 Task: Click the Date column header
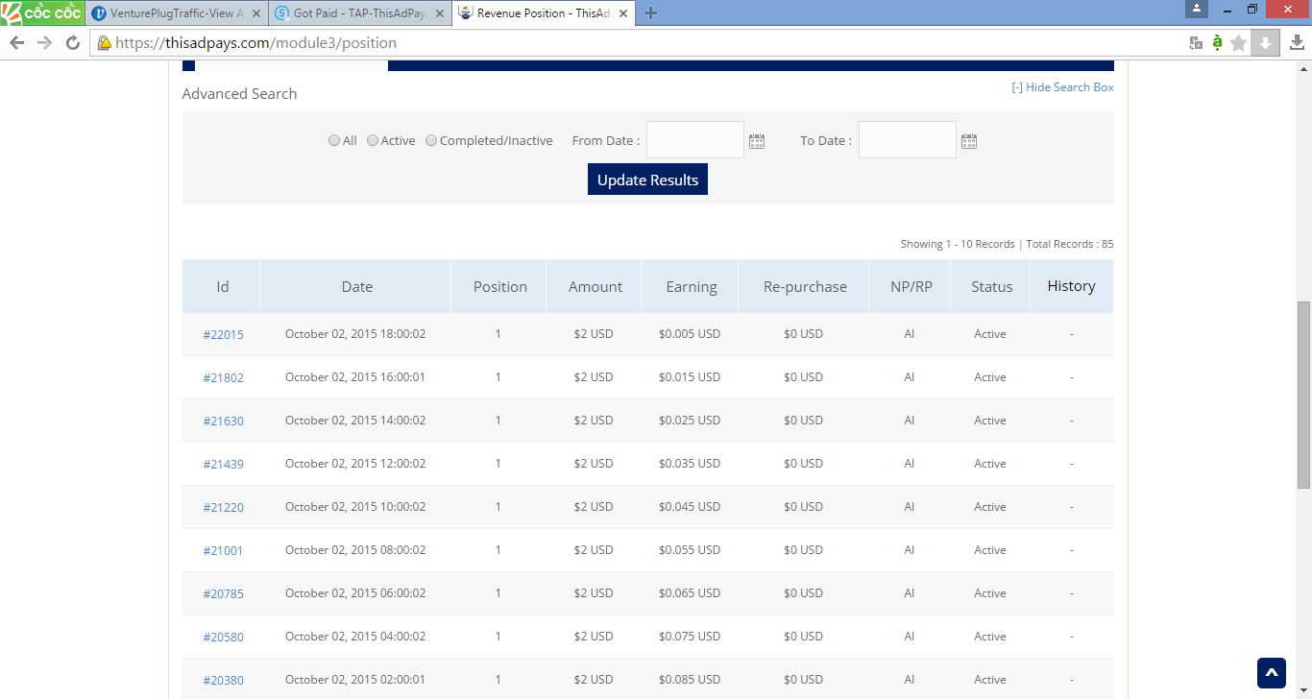click(356, 286)
